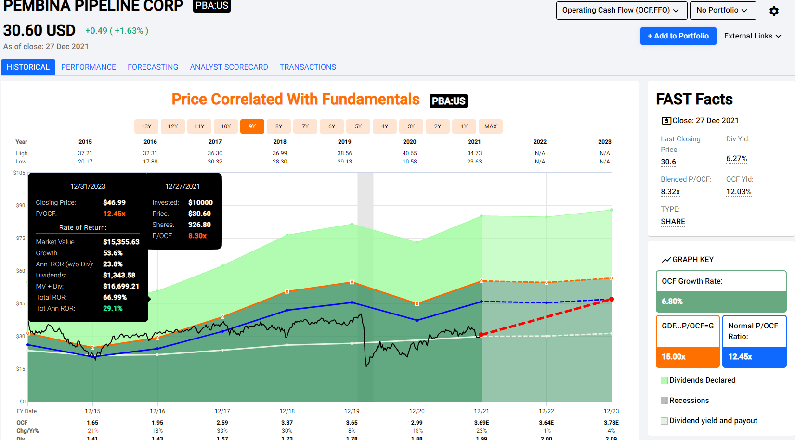The height and width of the screenshot is (440, 795).
Task: Click the PBA:US ticker badge in header
Action: 212,6
